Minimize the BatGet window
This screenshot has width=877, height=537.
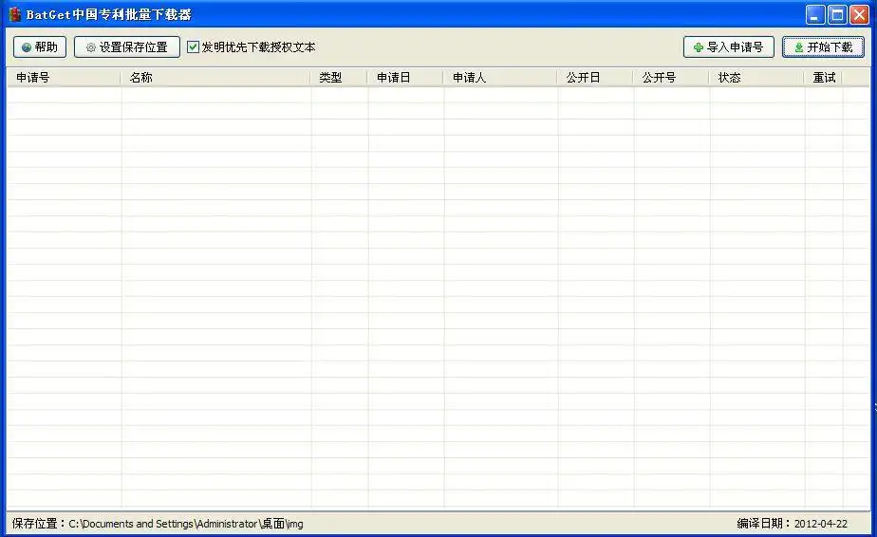pos(815,14)
